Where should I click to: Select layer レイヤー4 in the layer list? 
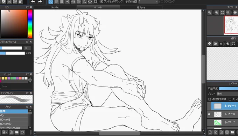pyautogui.click(x=224, y=106)
